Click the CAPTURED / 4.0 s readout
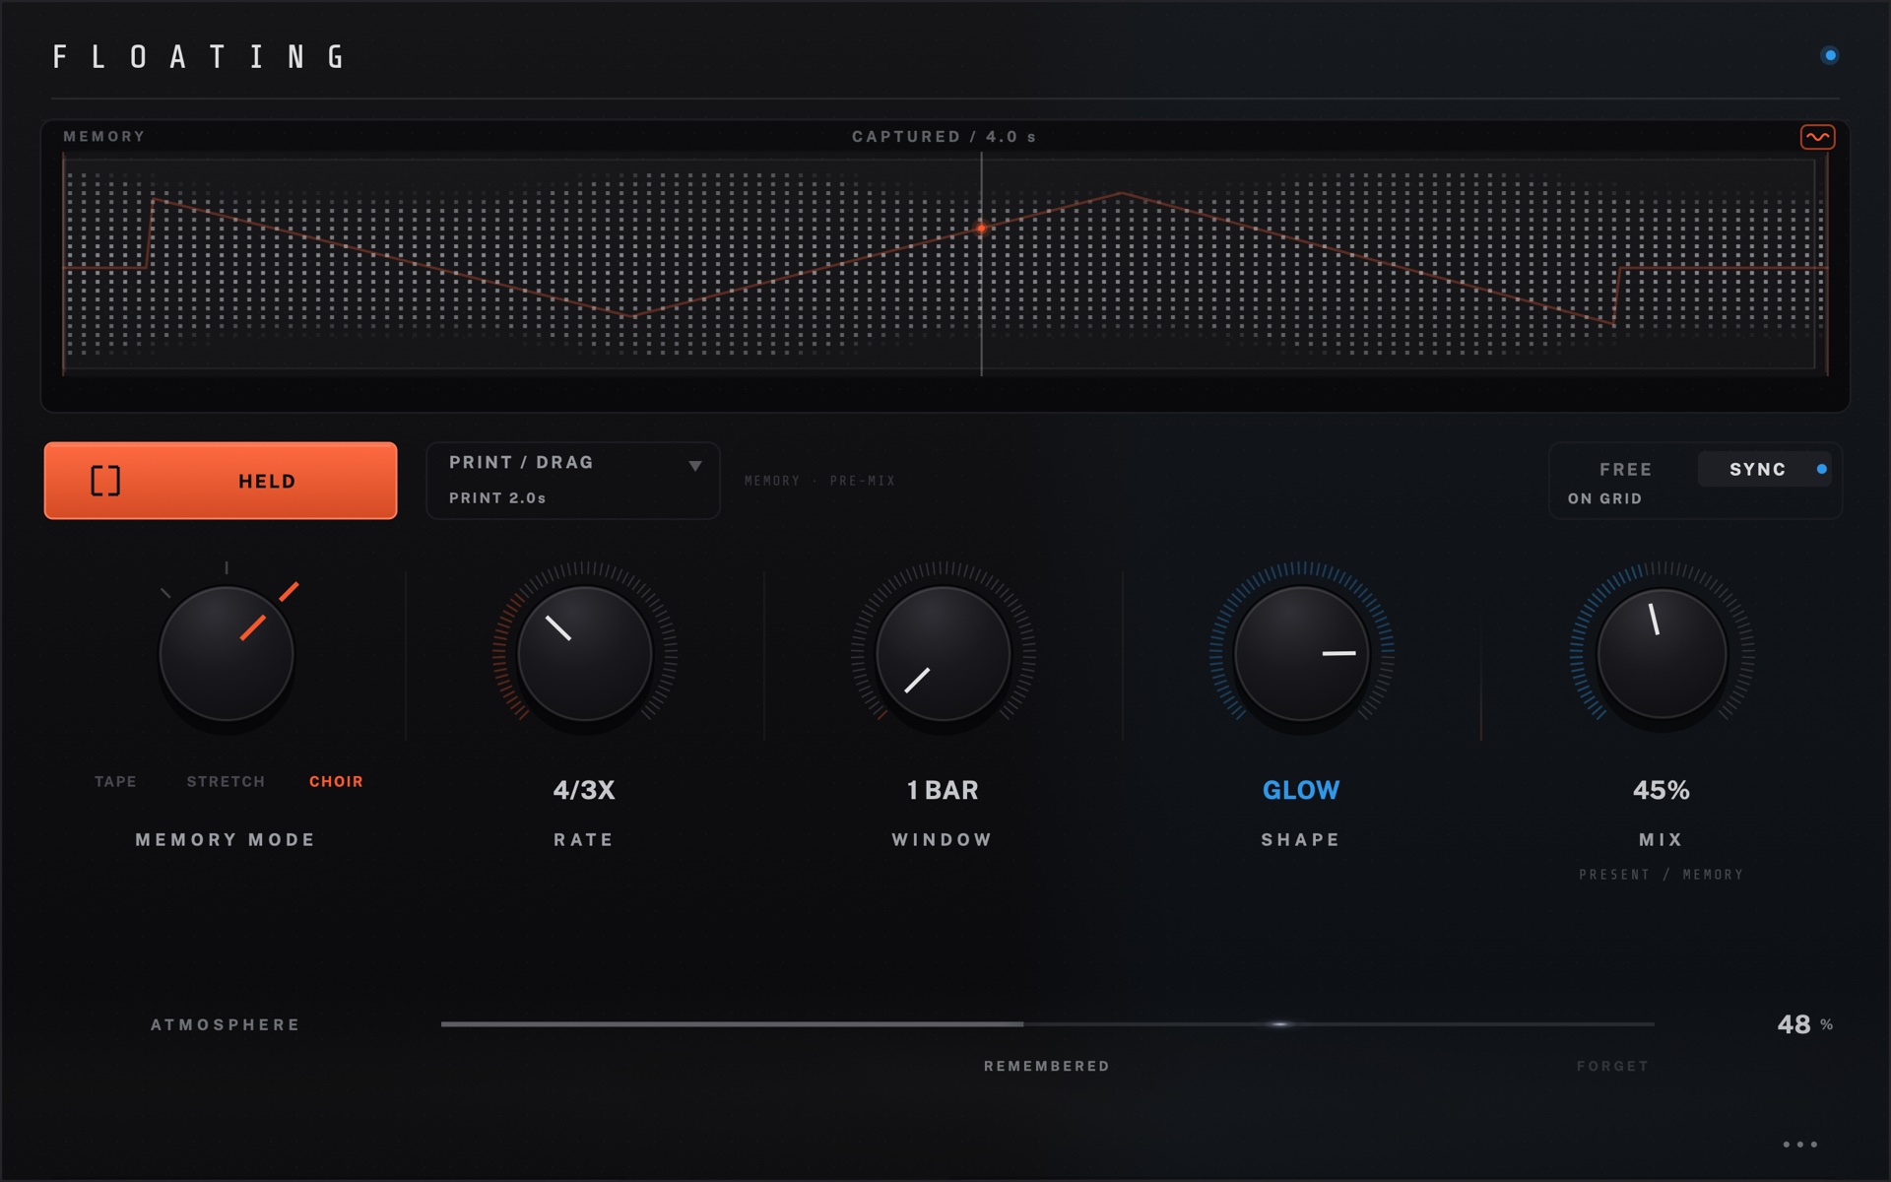 [x=944, y=137]
